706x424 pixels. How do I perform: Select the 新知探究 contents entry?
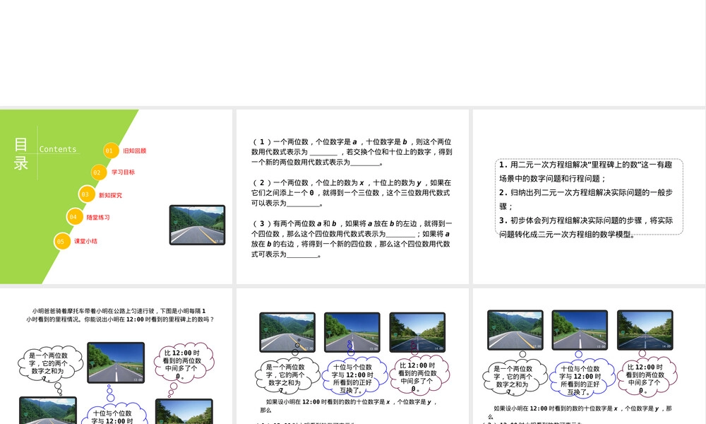(110, 195)
